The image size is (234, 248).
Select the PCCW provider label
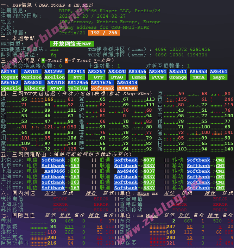pos(157,77)
